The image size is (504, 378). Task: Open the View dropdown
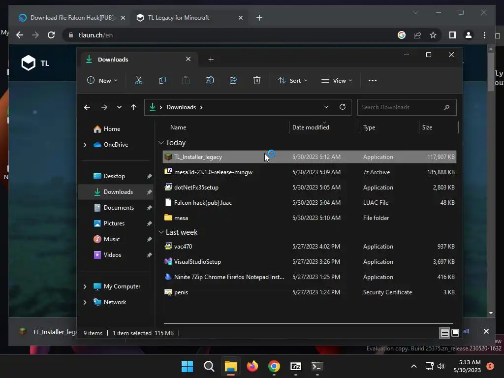point(337,80)
